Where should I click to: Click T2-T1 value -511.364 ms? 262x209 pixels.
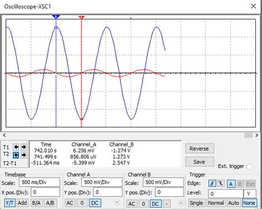pyautogui.click(x=45, y=163)
